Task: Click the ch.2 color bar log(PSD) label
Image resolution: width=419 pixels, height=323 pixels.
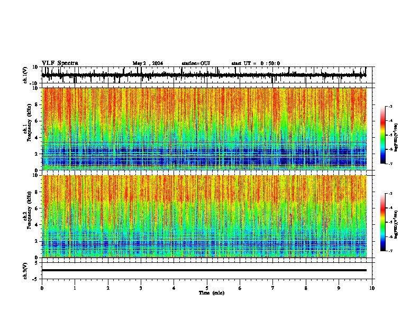Action: (396, 224)
